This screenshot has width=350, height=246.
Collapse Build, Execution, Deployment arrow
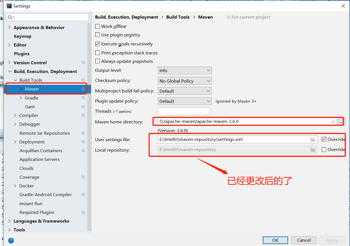[x=10, y=71]
